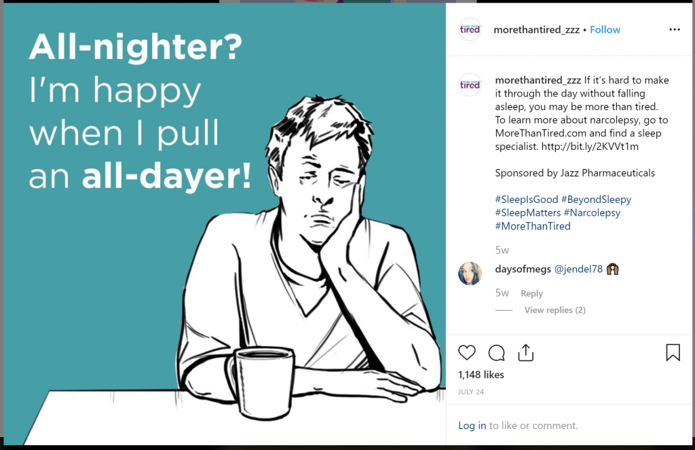Click the @jendel78 mention
Image resolution: width=695 pixels, height=450 pixels.
pos(578,269)
